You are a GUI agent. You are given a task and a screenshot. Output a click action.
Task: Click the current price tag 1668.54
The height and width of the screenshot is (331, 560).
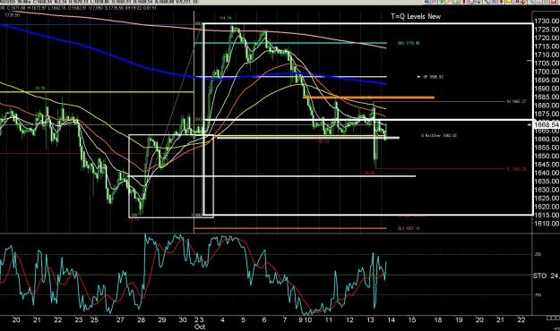pyautogui.click(x=546, y=124)
